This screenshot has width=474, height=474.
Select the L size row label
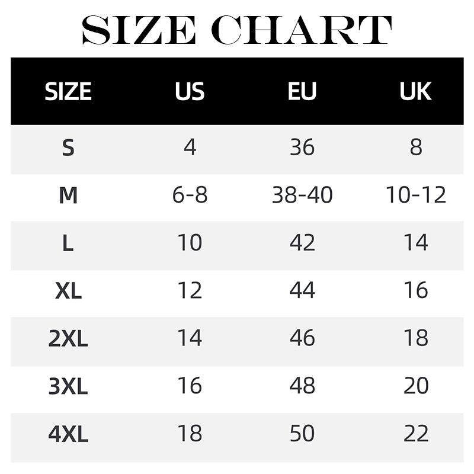pyautogui.click(x=68, y=243)
